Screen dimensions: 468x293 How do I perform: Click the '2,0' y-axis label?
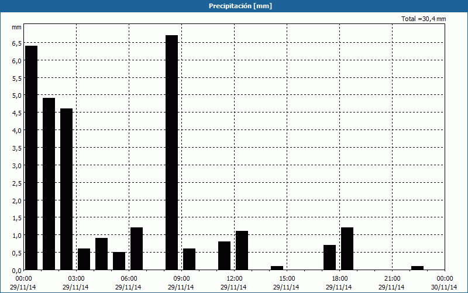point(17,200)
